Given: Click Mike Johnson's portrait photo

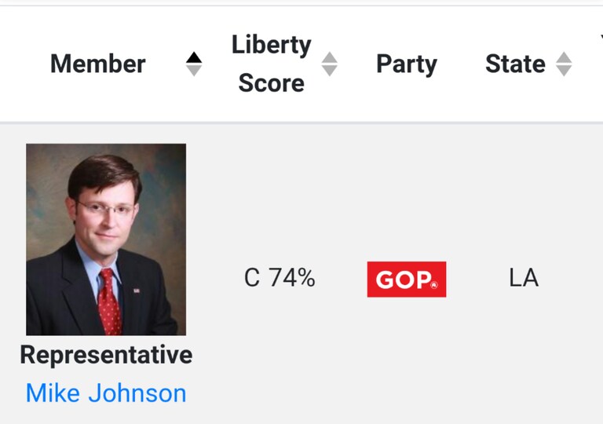Looking at the screenshot, I should [x=106, y=239].
